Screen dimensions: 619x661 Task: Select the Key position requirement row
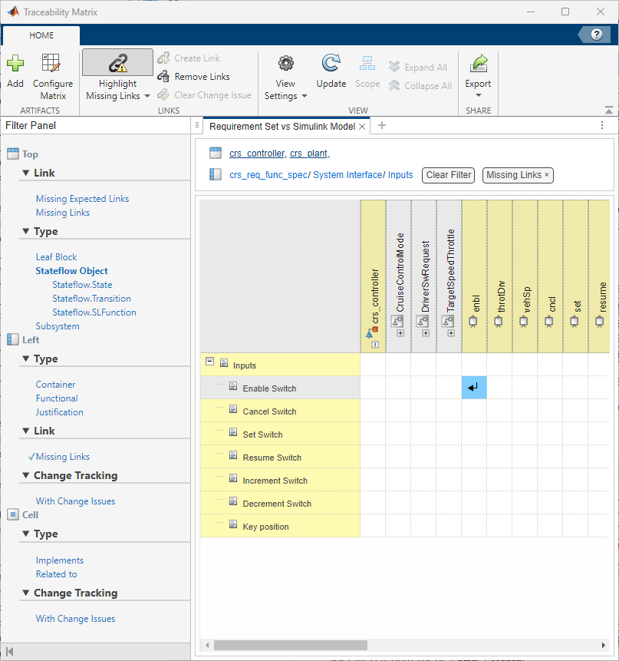tap(280, 526)
